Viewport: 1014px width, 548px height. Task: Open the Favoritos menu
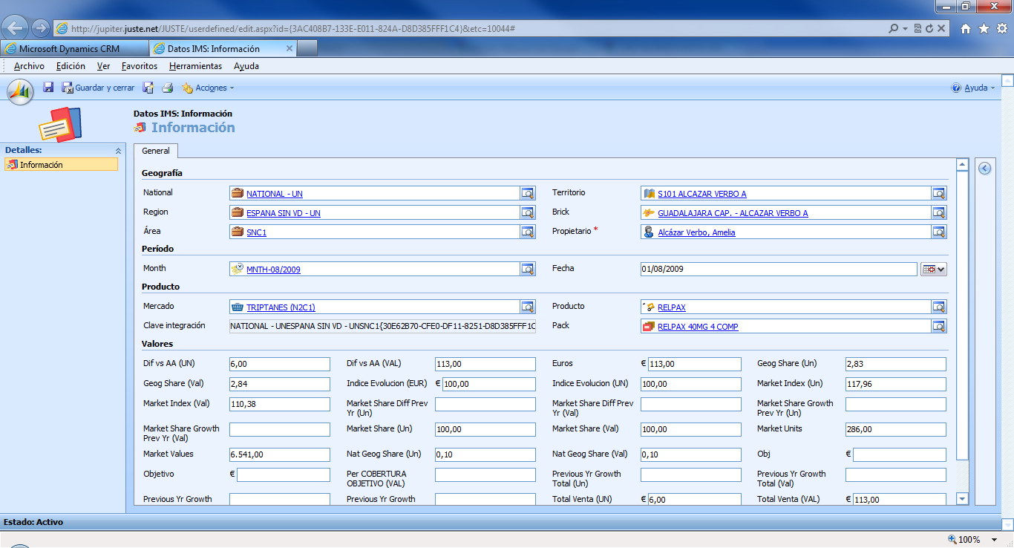tap(140, 66)
